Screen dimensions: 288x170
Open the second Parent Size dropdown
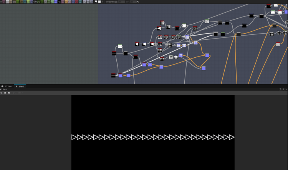pyautogui.click(x=132, y=2)
